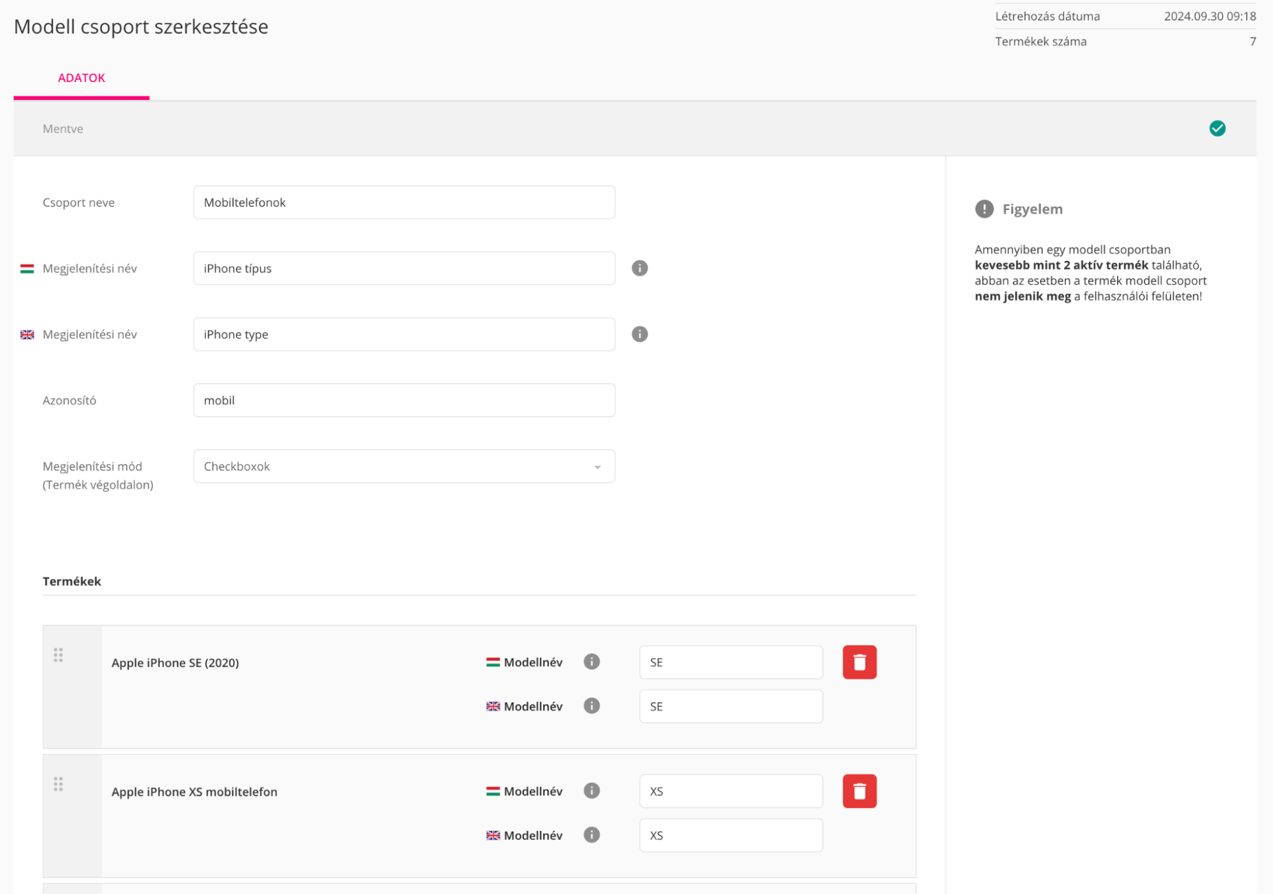Image resolution: width=1273 pixels, height=894 pixels.
Task: Focus the iPhone type display name field
Action: 404,334
